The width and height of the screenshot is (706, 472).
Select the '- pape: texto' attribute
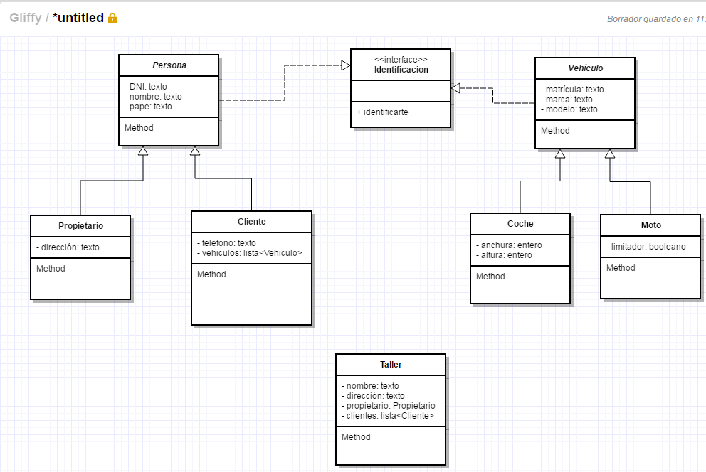pyautogui.click(x=148, y=107)
